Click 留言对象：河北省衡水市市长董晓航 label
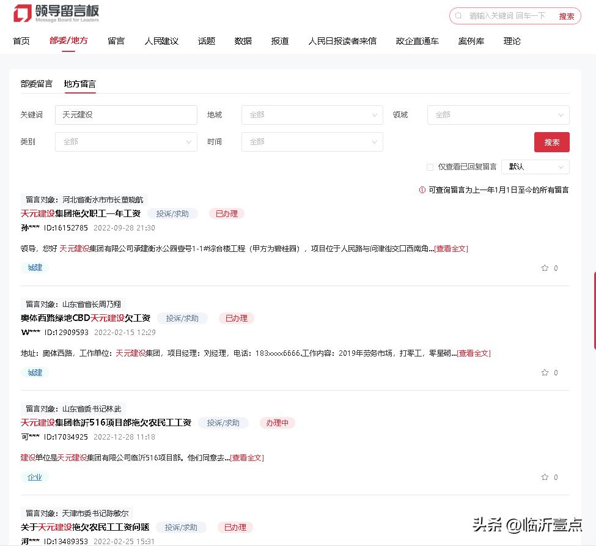This screenshot has width=596, height=546. coord(84,199)
